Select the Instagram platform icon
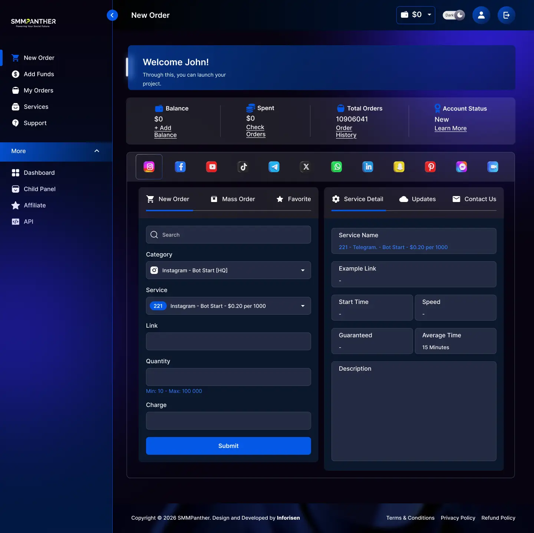This screenshot has height=533, width=534. click(x=149, y=167)
